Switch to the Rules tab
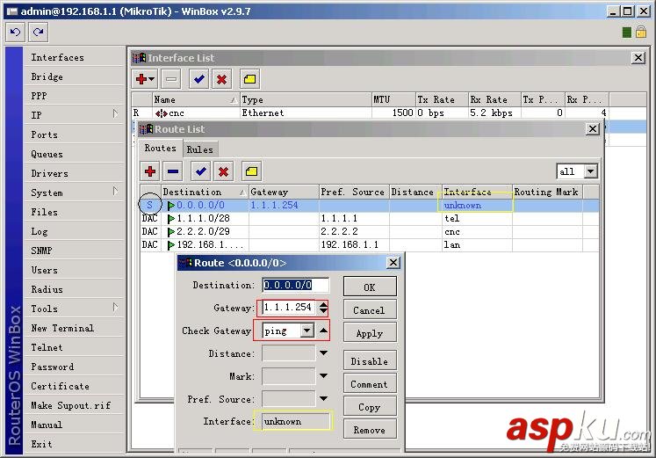Viewport: 656px width, 458px height. click(x=200, y=149)
